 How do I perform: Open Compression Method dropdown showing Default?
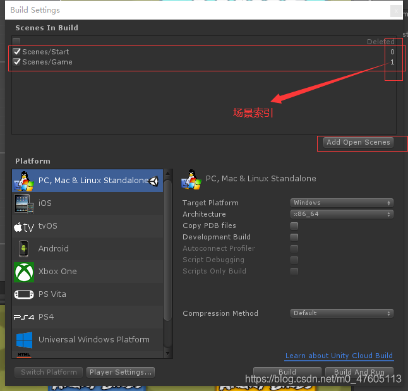(x=342, y=313)
